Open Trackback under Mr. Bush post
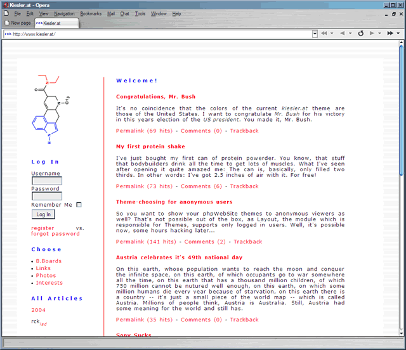The image size is (406, 350). [x=244, y=131]
